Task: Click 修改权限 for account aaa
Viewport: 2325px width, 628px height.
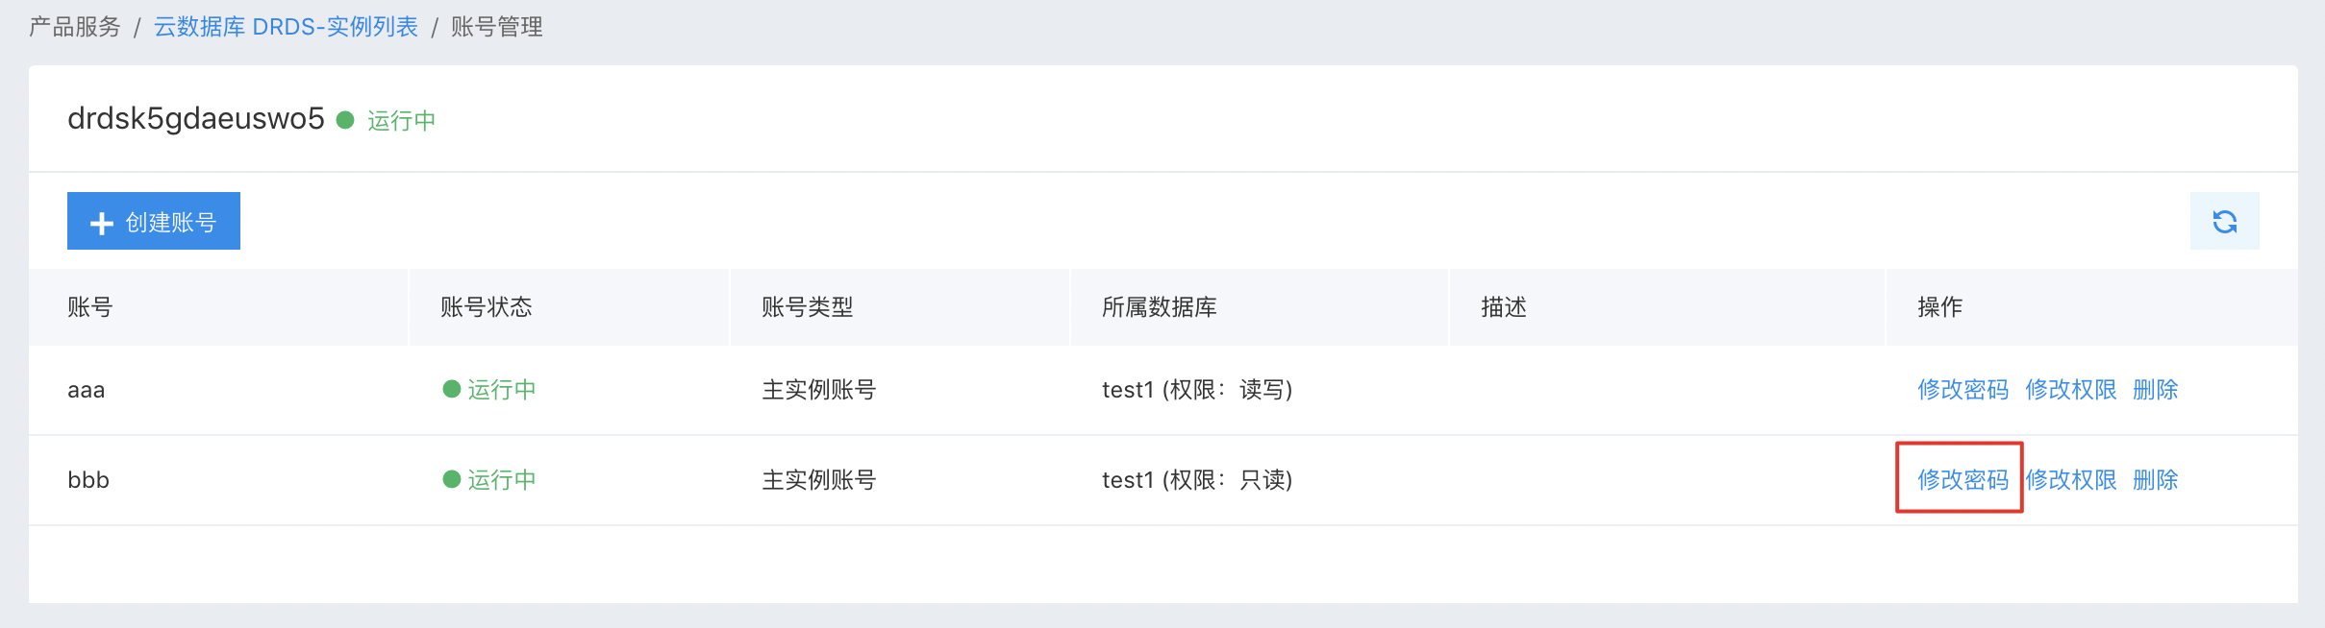Action: pos(2070,389)
